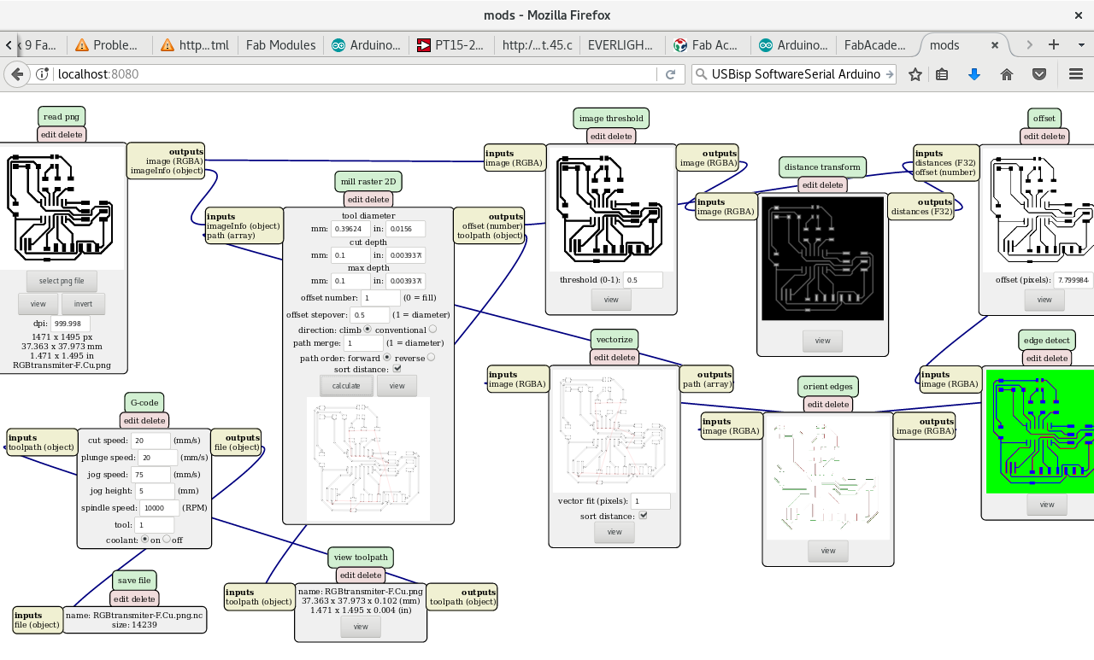Select conventional direction radio button
Image resolution: width=1094 pixels, height=660 pixels.
432,329
